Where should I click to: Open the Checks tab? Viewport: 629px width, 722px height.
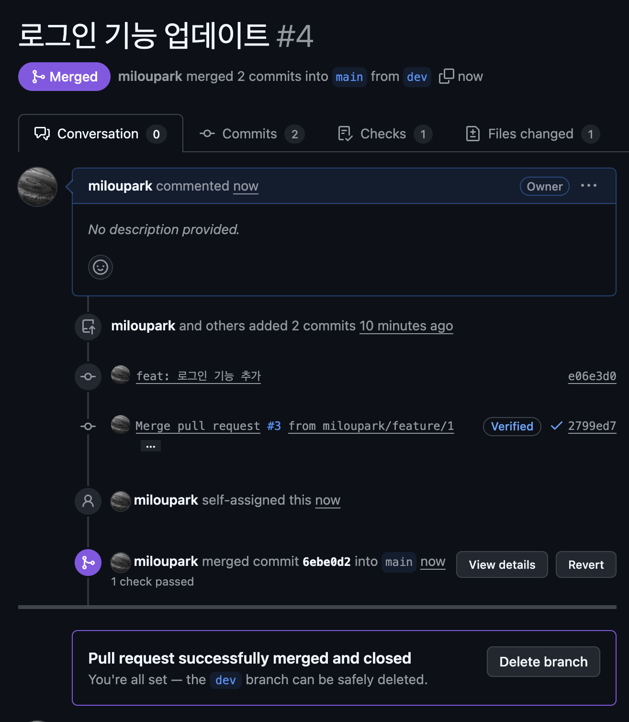pyautogui.click(x=385, y=134)
